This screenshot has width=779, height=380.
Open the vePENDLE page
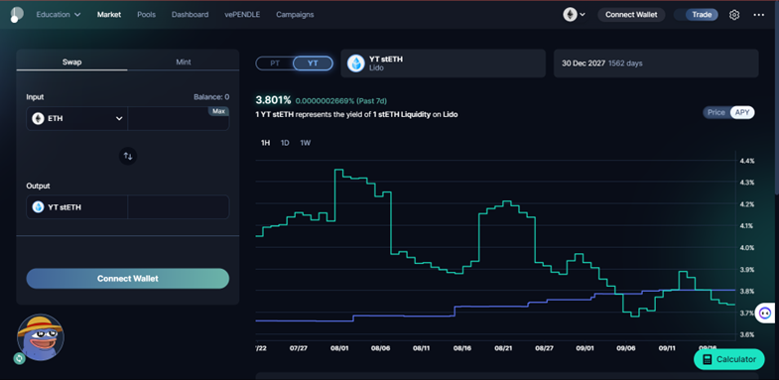pos(242,15)
